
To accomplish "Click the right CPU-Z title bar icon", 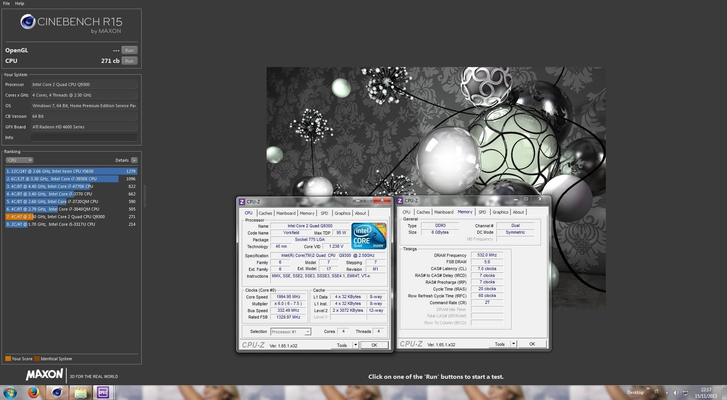I will tap(399, 201).
